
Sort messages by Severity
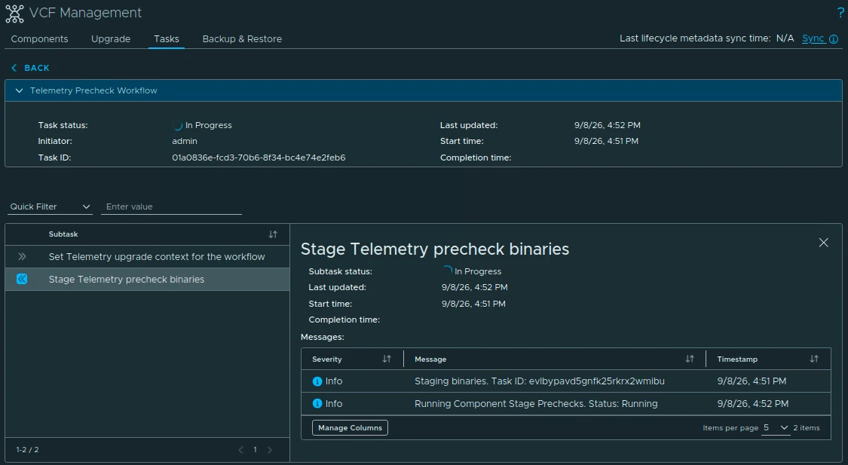tap(387, 359)
